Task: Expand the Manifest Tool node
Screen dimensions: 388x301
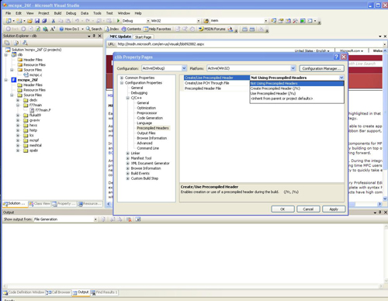Action: (x=127, y=158)
